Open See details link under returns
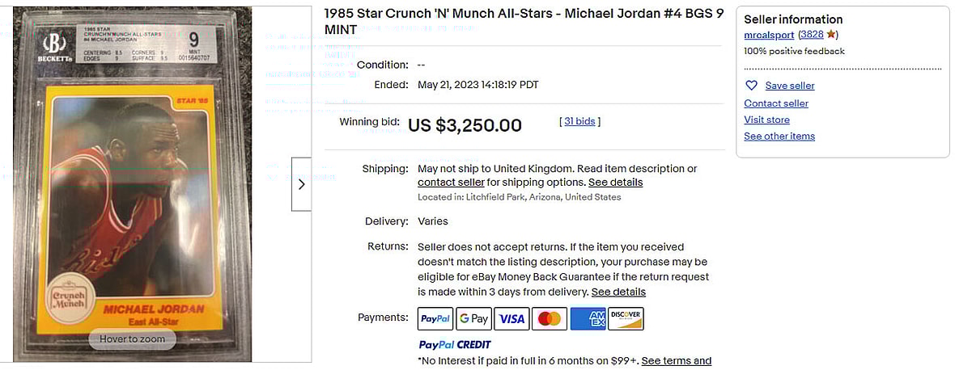Screen dimensions: 955x370 click(x=618, y=292)
